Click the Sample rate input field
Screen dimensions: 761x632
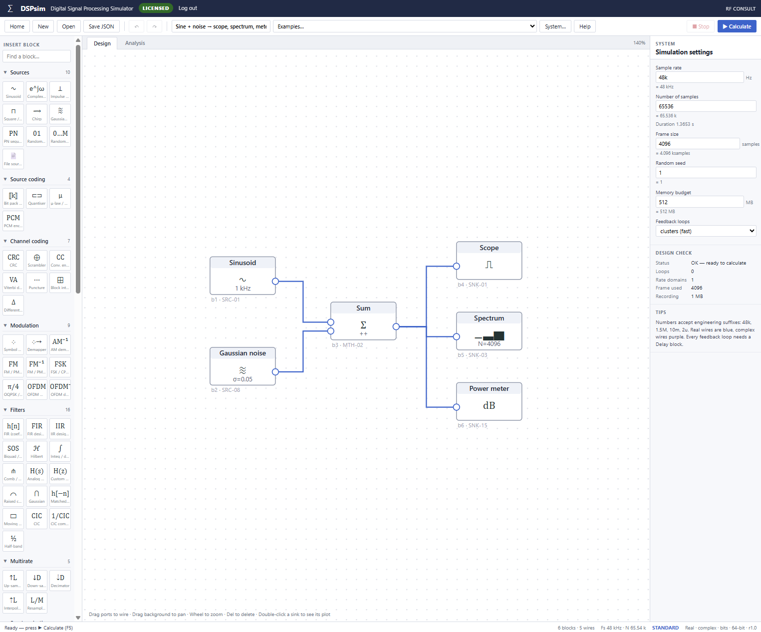699,77
